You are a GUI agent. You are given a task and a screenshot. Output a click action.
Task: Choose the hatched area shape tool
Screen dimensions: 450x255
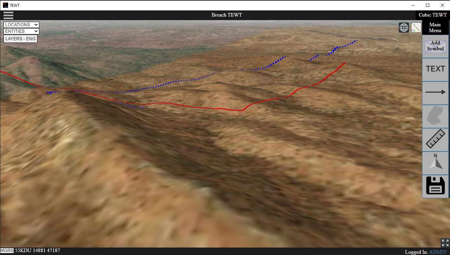click(x=435, y=116)
